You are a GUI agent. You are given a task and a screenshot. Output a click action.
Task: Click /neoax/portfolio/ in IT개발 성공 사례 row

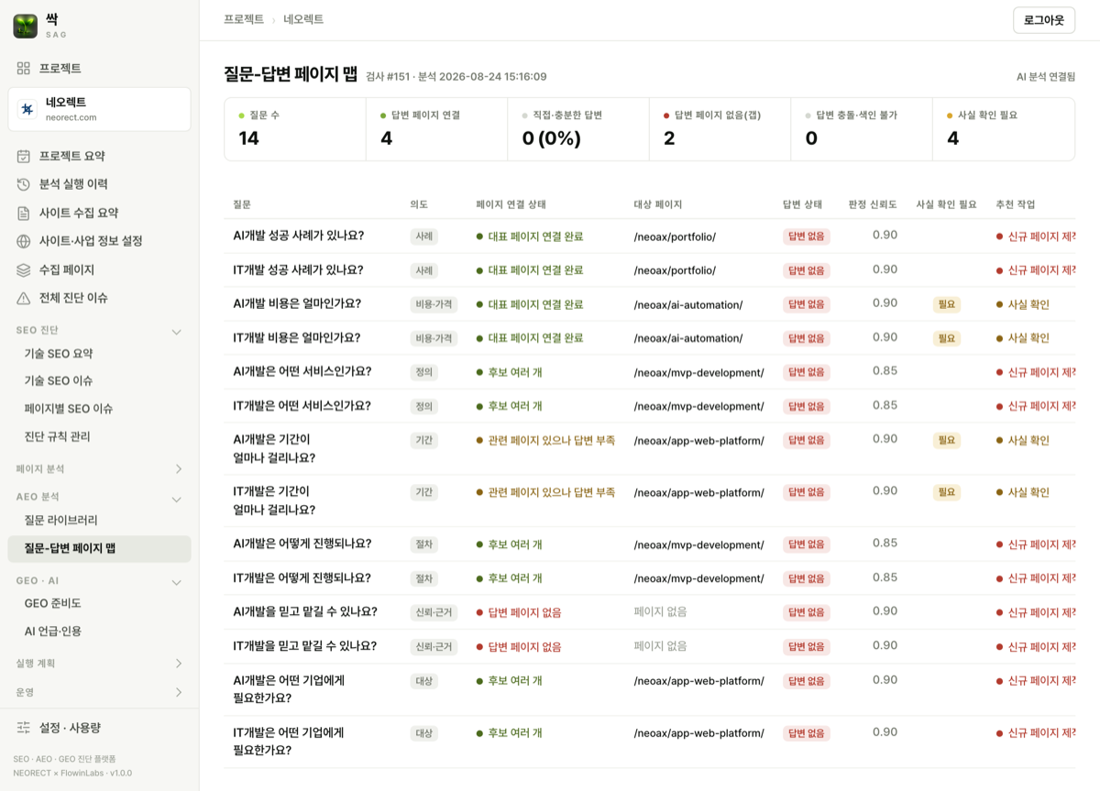(675, 270)
